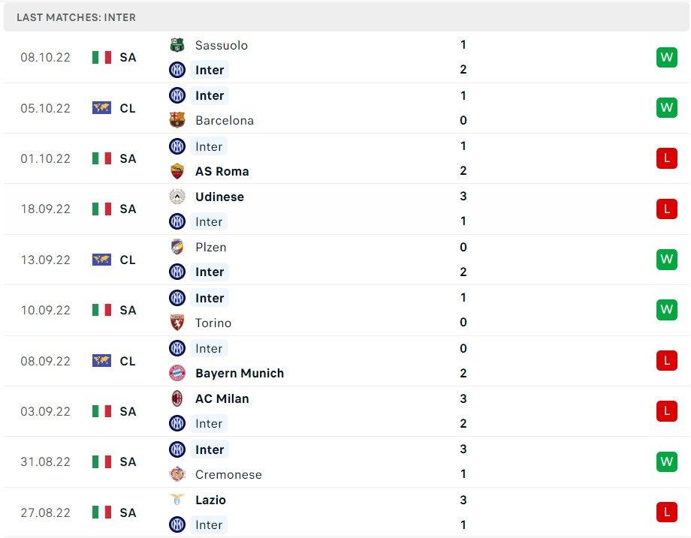The width and height of the screenshot is (691, 538).
Task: Click the CL label beside 08.09.22
Action: tap(128, 360)
